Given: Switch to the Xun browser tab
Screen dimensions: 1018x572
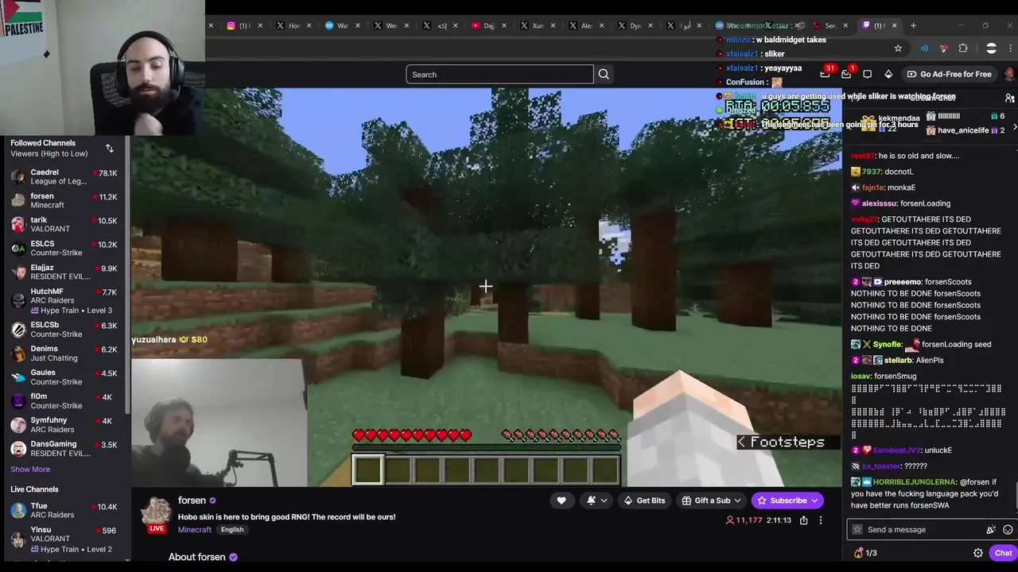Looking at the screenshot, I should point(536,25).
